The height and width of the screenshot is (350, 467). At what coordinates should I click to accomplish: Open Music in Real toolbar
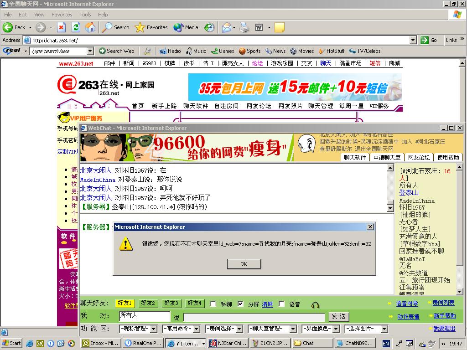point(196,51)
